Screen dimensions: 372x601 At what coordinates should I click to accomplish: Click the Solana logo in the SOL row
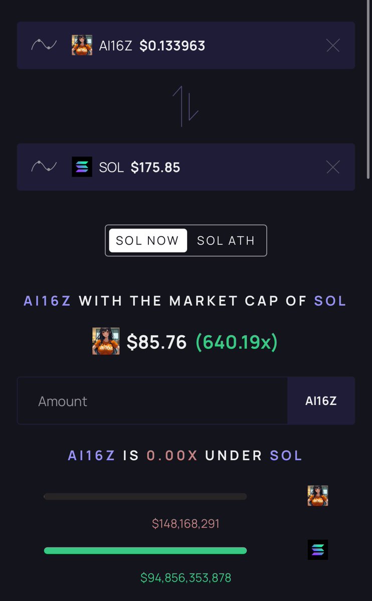pos(82,167)
